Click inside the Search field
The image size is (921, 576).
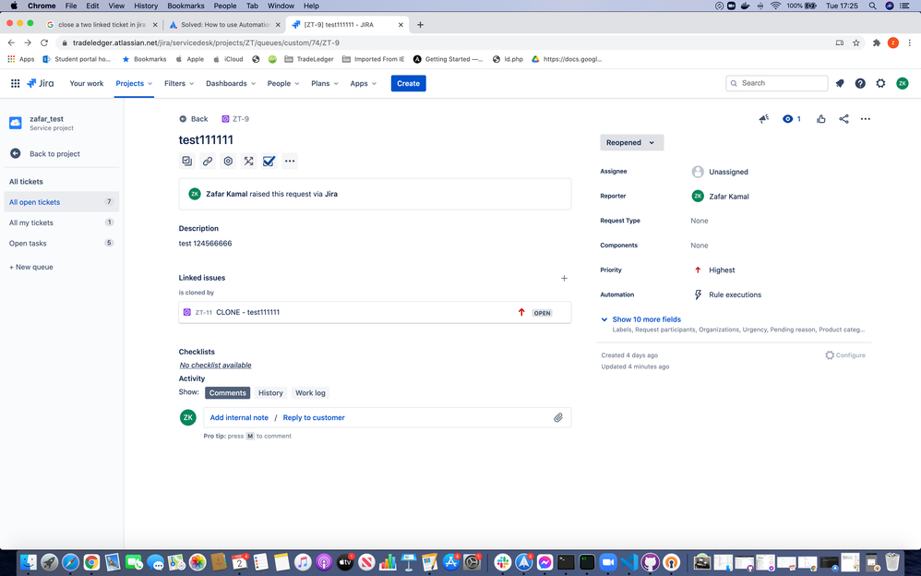coord(776,83)
